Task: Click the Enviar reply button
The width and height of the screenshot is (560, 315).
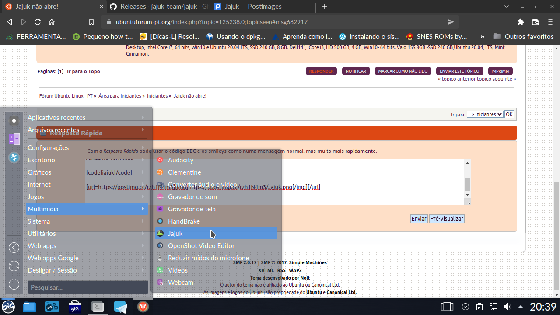Action: pyautogui.click(x=419, y=218)
